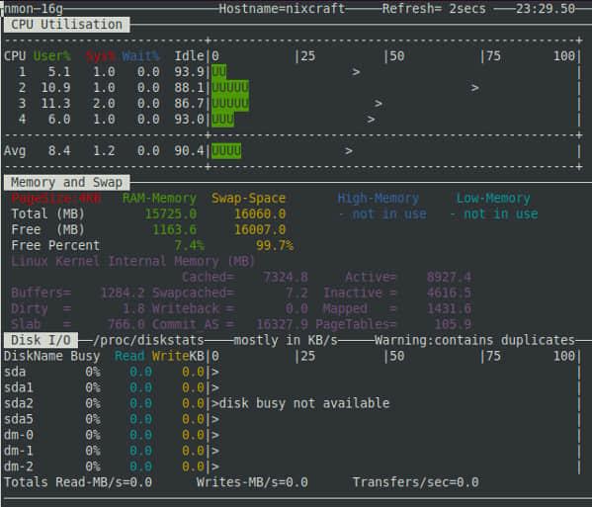
Task: Click the green usage bar for CPU 2
Action: (230, 88)
